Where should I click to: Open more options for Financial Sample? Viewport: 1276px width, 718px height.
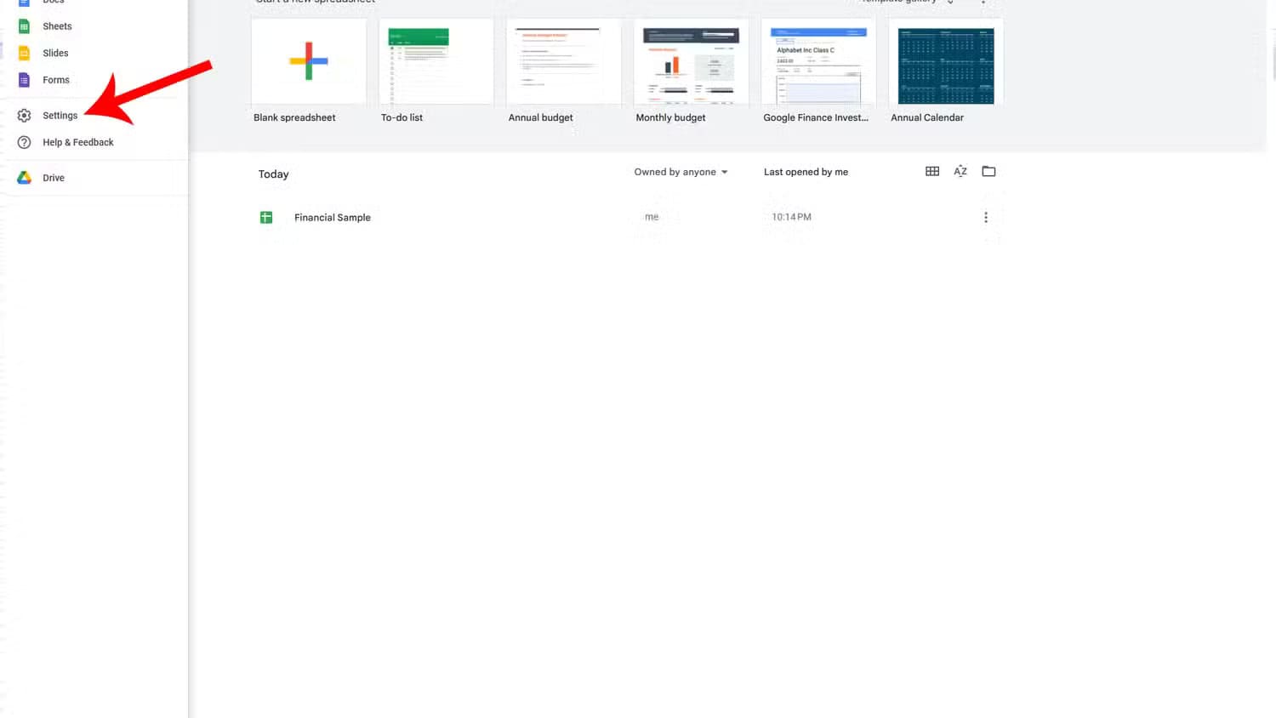(986, 218)
